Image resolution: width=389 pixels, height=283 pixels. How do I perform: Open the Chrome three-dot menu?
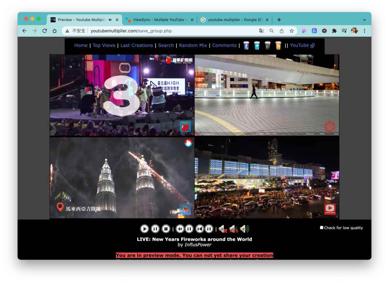[x=365, y=31]
